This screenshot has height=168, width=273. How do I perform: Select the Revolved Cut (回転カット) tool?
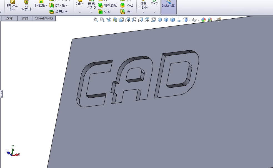pos(41,5)
